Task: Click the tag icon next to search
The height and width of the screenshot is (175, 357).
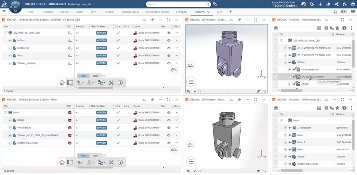Action: [215, 4]
